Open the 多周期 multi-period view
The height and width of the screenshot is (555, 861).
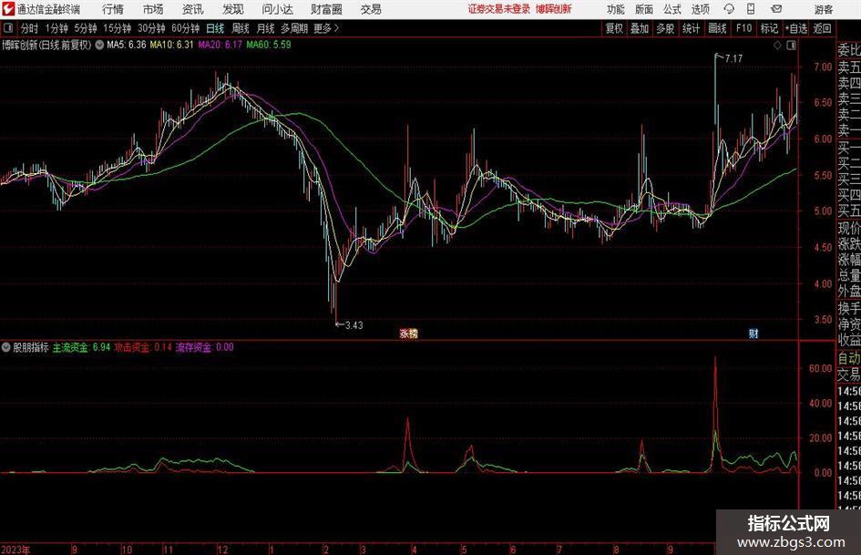(x=294, y=28)
